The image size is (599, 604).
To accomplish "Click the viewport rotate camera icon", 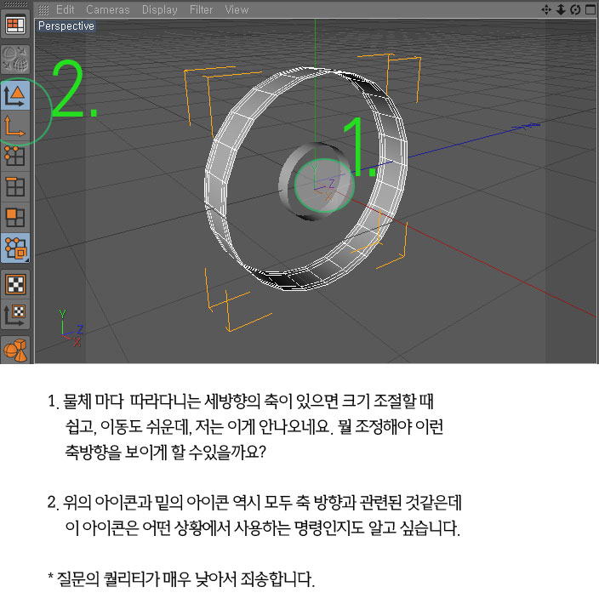I will tap(575, 9).
